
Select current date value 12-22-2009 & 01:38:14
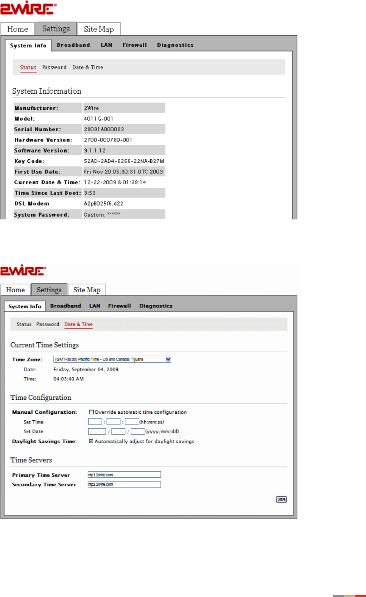115,182
